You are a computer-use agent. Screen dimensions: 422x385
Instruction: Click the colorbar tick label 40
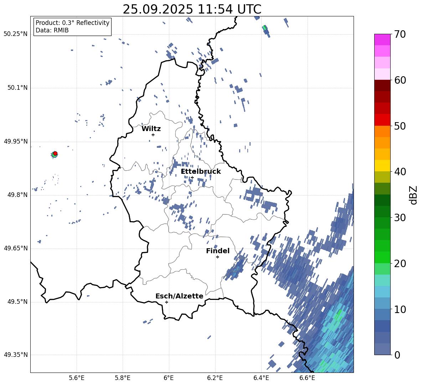click(x=400, y=172)
